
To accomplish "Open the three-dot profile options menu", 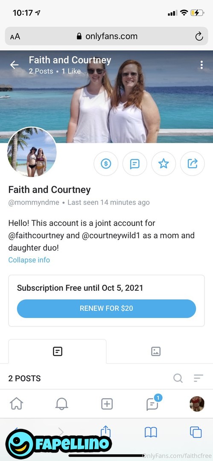I will click(x=201, y=65).
